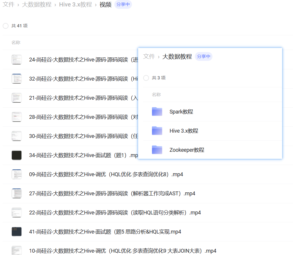Go to 大数据教程 in the main breadcrumb

click(37, 4)
